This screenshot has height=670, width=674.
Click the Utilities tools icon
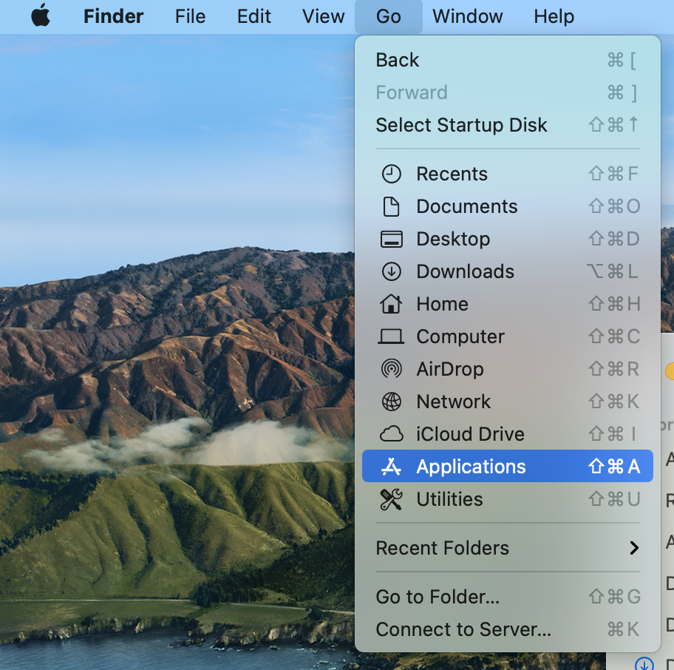click(x=391, y=499)
